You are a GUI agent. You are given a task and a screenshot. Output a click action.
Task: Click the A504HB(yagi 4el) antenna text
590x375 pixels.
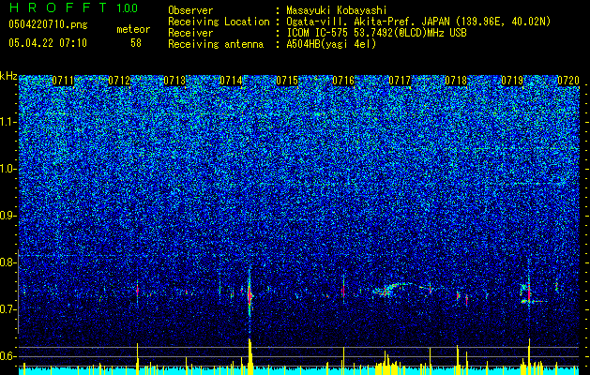click(331, 44)
